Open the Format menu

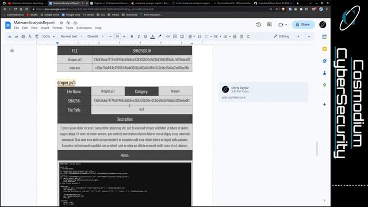(57, 28)
